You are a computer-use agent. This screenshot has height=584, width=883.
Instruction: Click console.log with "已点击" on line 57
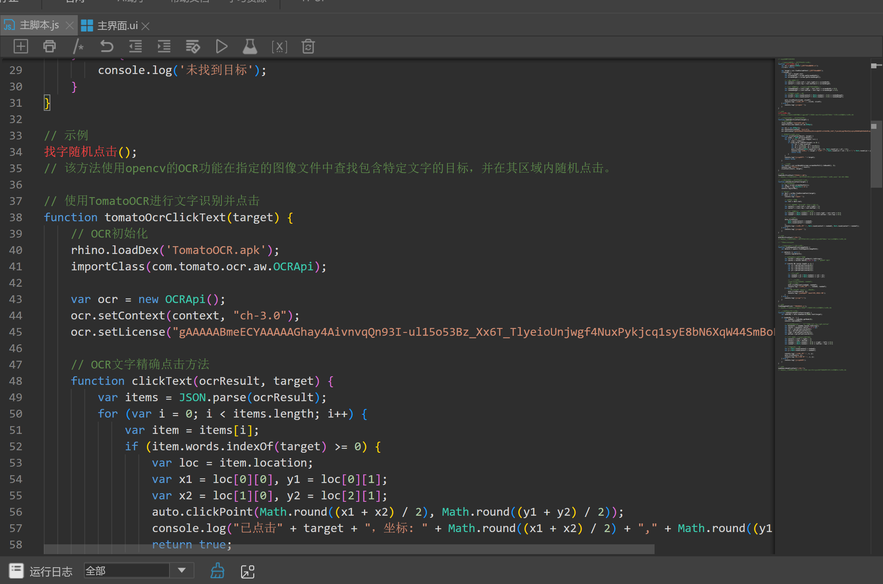(x=189, y=528)
